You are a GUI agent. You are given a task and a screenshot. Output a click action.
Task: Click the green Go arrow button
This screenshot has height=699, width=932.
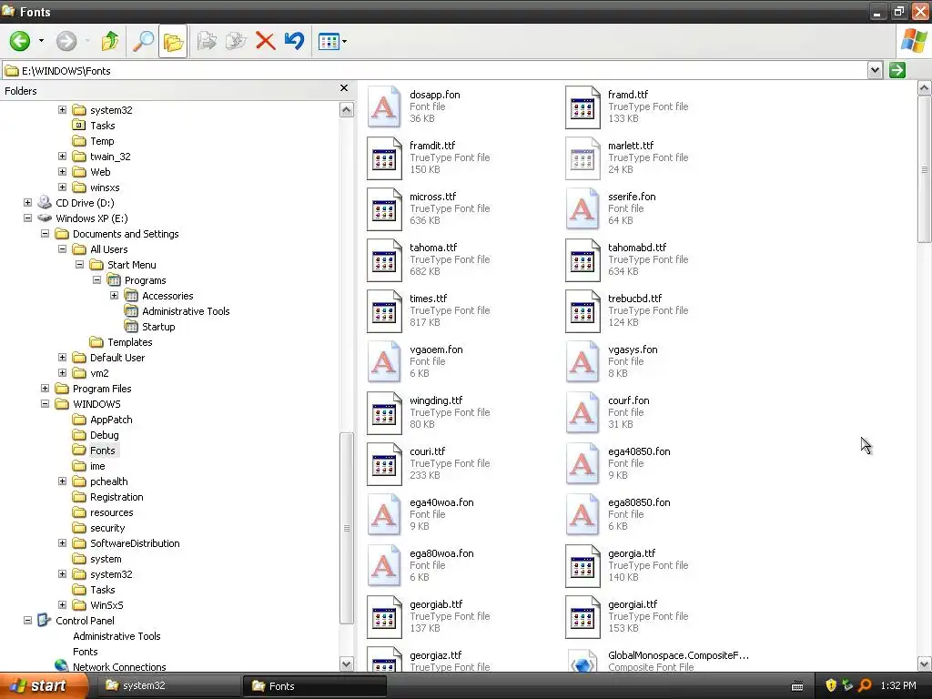pyautogui.click(x=897, y=70)
